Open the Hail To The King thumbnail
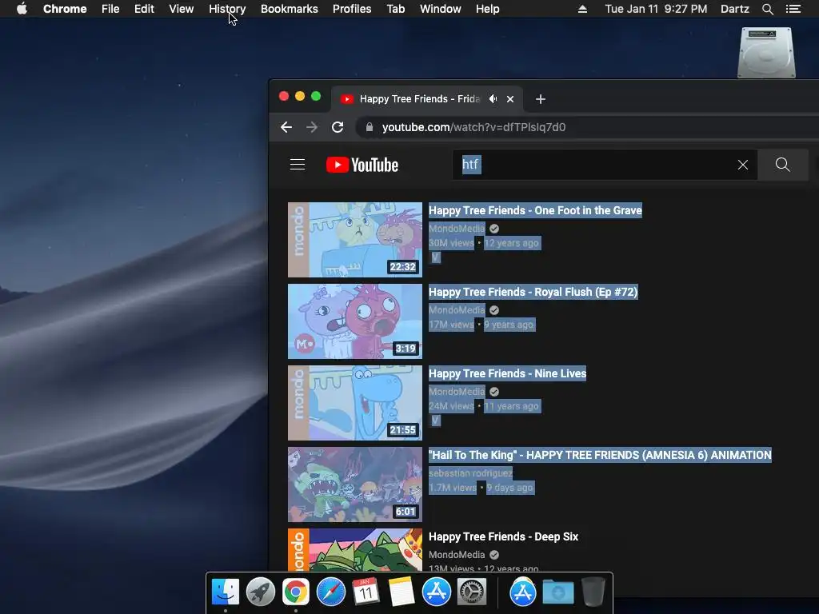The width and height of the screenshot is (819, 614). pos(355,484)
